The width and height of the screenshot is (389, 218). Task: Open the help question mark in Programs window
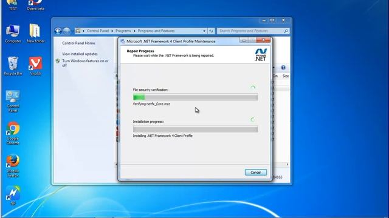coord(283,67)
